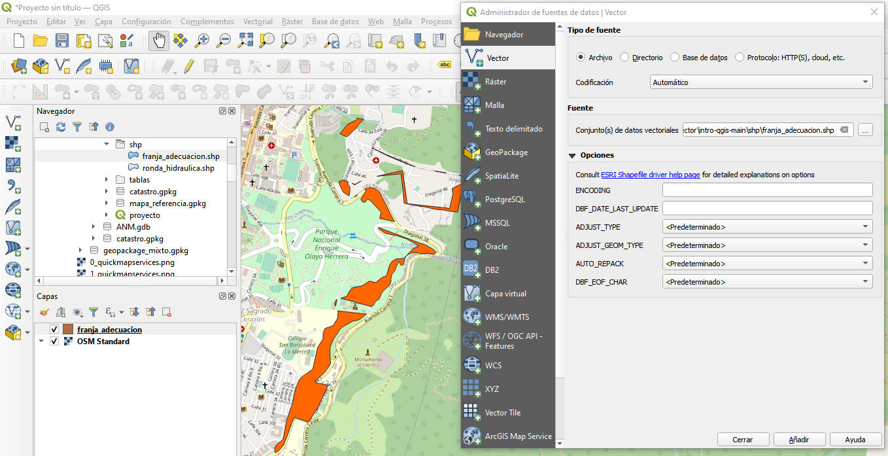
Task: Open the Capa menu
Action: pyautogui.click(x=103, y=22)
